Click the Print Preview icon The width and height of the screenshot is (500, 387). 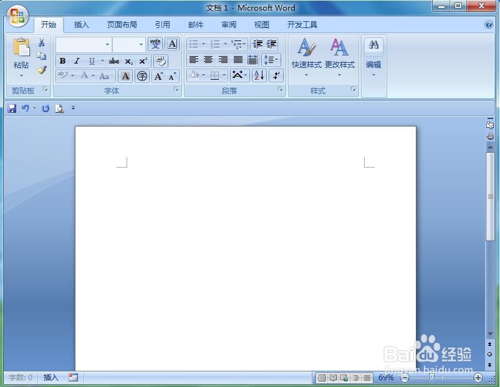point(59,108)
